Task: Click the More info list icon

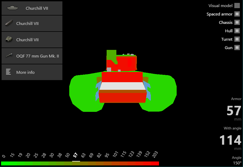Action: point(8,72)
